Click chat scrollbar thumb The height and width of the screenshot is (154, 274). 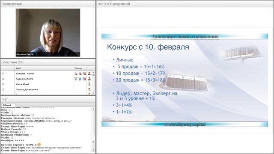[x=93, y=142]
